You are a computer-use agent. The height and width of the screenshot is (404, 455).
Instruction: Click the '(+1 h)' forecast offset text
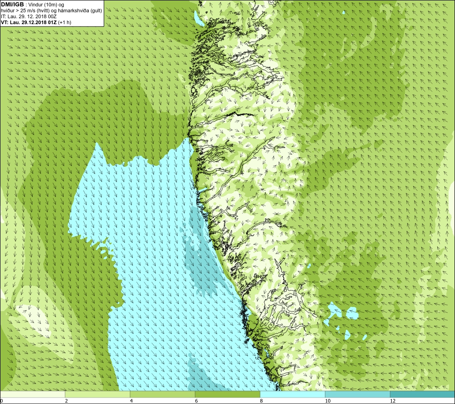[65, 22]
